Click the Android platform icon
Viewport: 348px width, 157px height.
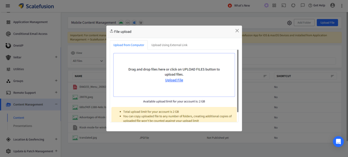click(121, 22)
